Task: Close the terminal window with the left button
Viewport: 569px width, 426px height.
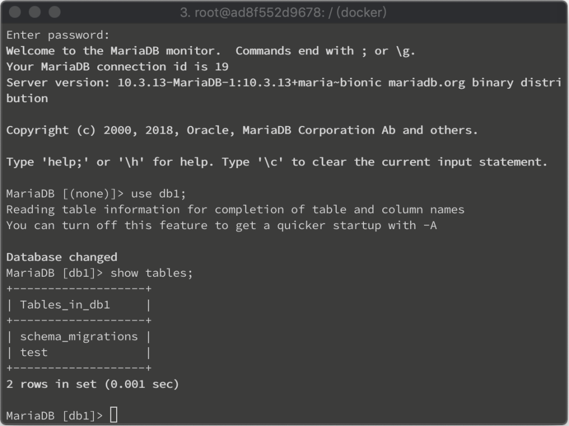Action: click(15, 12)
